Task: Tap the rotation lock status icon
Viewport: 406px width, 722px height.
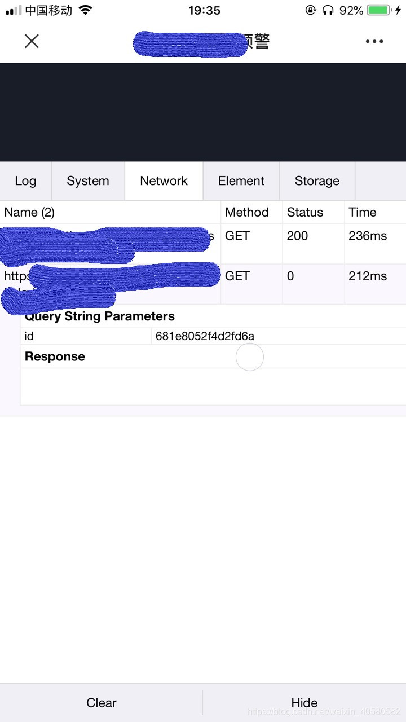Action: (x=311, y=10)
